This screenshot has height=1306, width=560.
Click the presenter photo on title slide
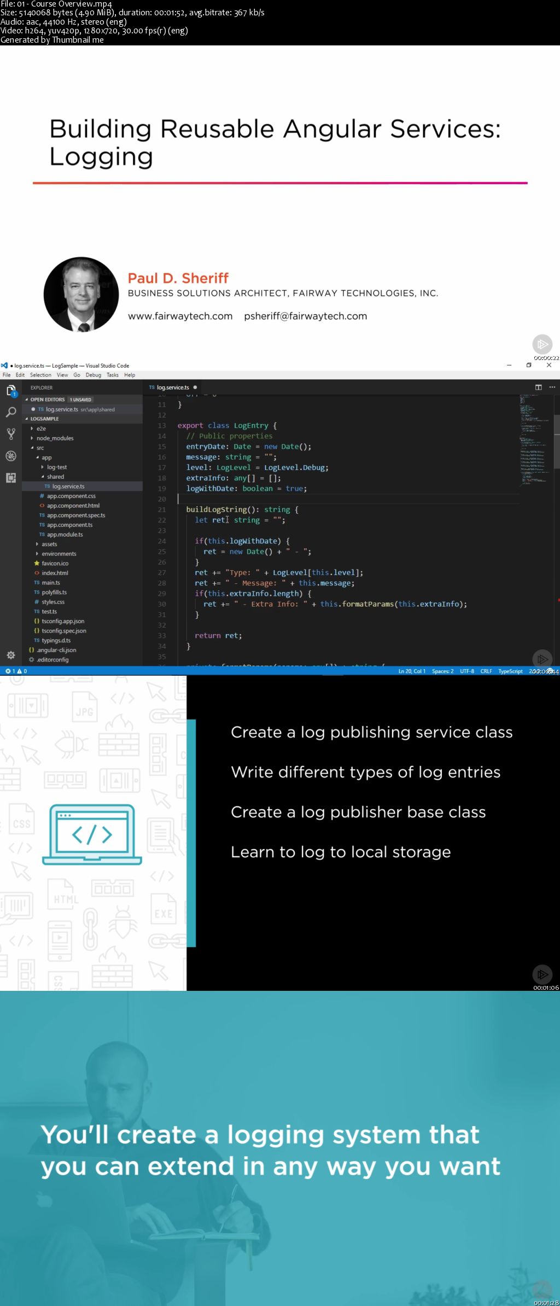81,294
